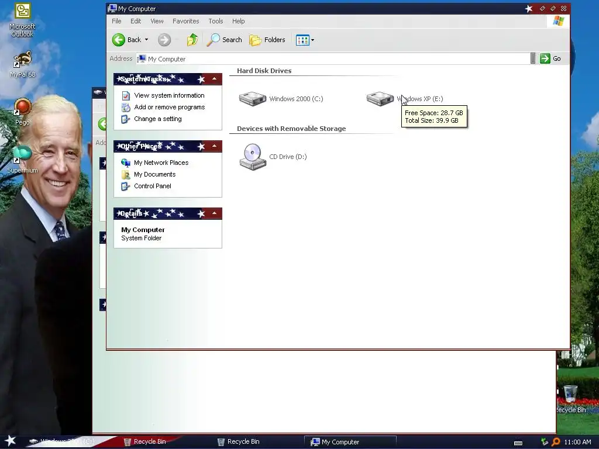Open the Back history dropdown arrow

pyautogui.click(x=146, y=40)
